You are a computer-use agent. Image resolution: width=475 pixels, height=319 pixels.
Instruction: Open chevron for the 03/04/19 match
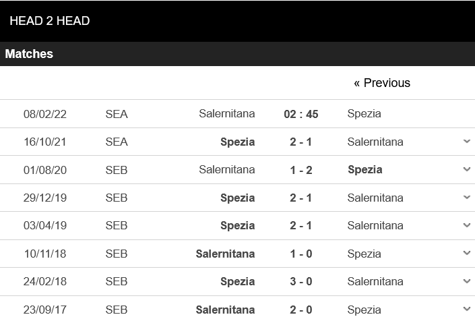pos(467,225)
